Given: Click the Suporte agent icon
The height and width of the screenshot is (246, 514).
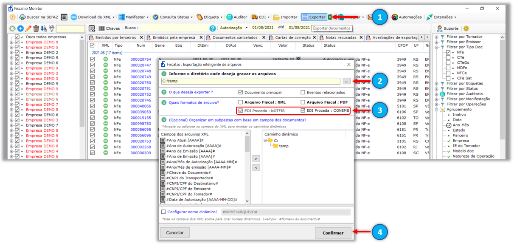Looking at the screenshot, I should 440,28.
